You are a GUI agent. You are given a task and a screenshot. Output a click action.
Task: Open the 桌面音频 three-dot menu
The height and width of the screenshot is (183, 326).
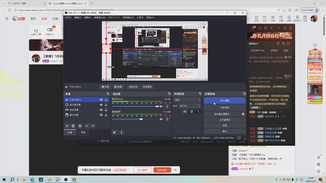(x=167, y=119)
